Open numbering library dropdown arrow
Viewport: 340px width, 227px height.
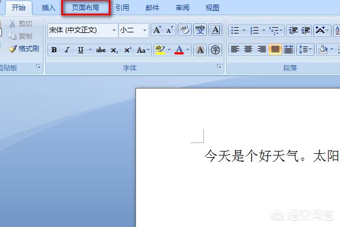click(x=263, y=31)
